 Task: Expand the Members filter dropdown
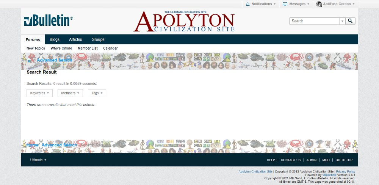pyautogui.click(x=70, y=93)
